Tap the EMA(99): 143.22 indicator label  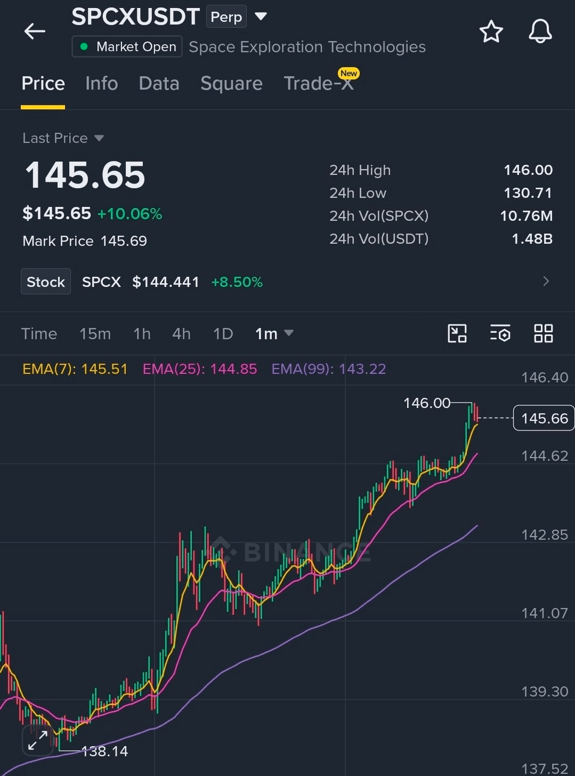(x=329, y=369)
